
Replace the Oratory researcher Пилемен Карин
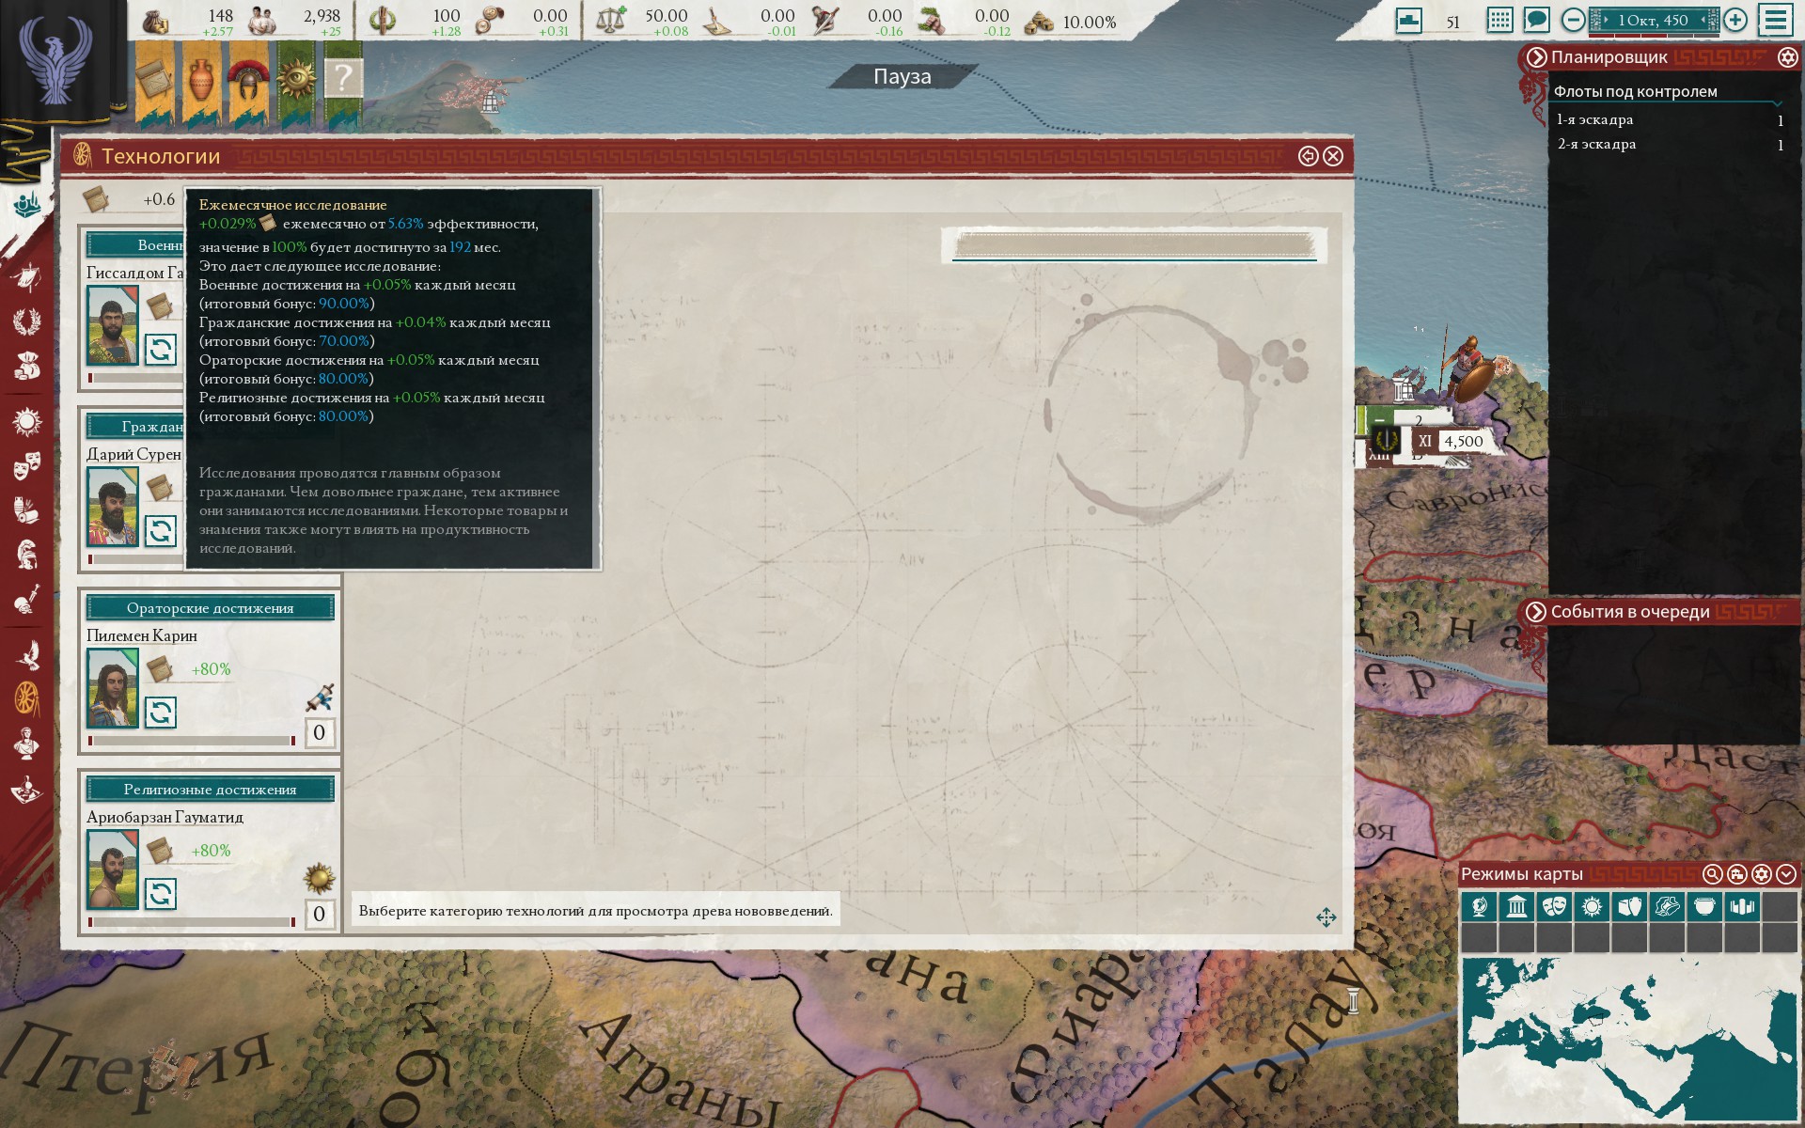point(160,712)
